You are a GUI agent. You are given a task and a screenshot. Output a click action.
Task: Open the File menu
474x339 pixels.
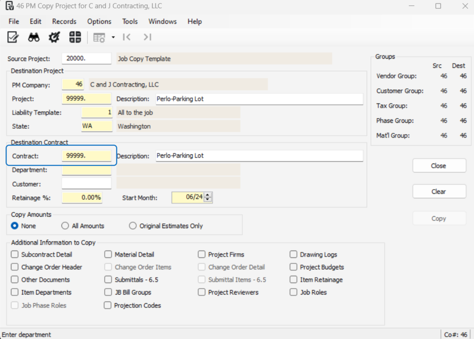[x=14, y=21]
